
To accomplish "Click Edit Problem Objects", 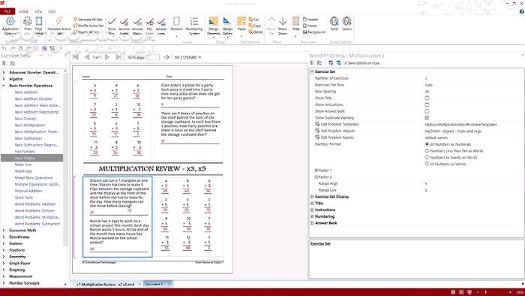I will [337, 131].
